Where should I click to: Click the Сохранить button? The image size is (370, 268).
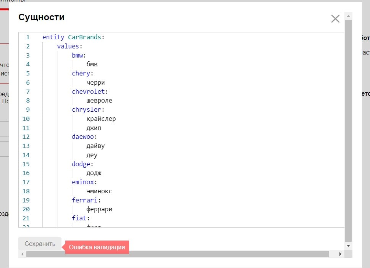point(40,244)
